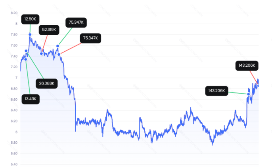Click the 8.20 y-axis label
Screen dimensions: 276x167
tap(14, 13)
